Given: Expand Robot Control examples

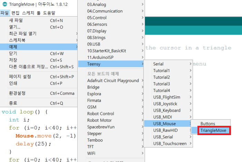Looking at the screenshot, I should point(112,114).
